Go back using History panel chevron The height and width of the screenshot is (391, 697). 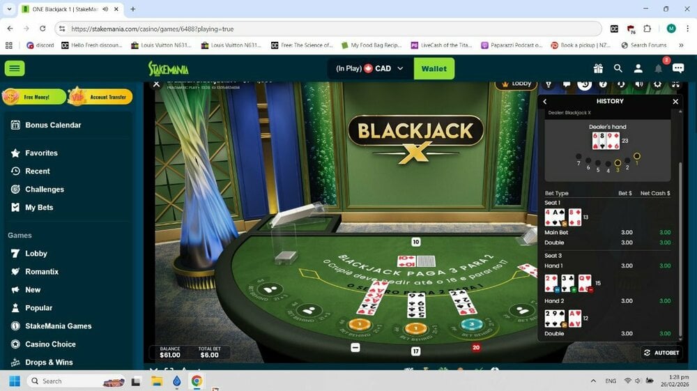545,102
